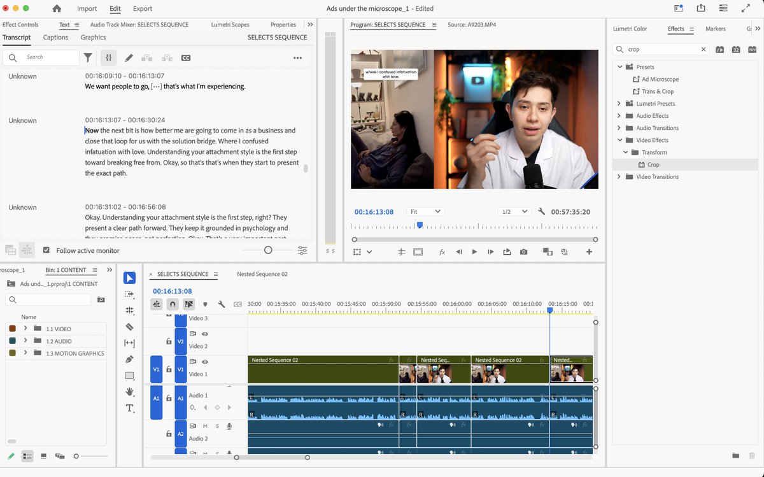The width and height of the screenshot is (764, 477).
Task: Switch to the Import workspace tab
Action: pyautogui.click(x=87, y=9)
